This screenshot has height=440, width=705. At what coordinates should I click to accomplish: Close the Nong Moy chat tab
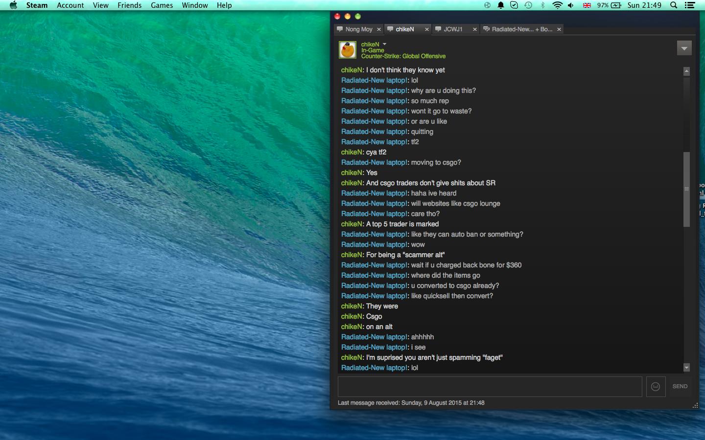pos(379,29)
